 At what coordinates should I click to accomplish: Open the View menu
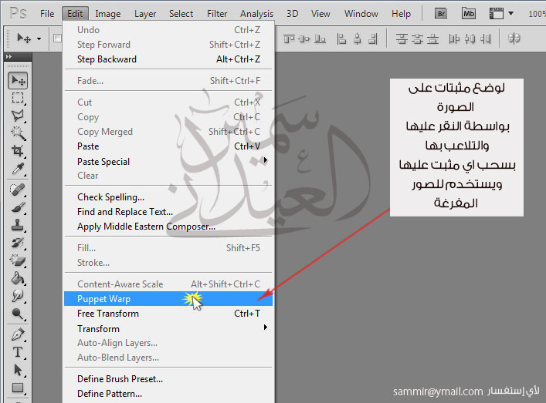(320, 14)
